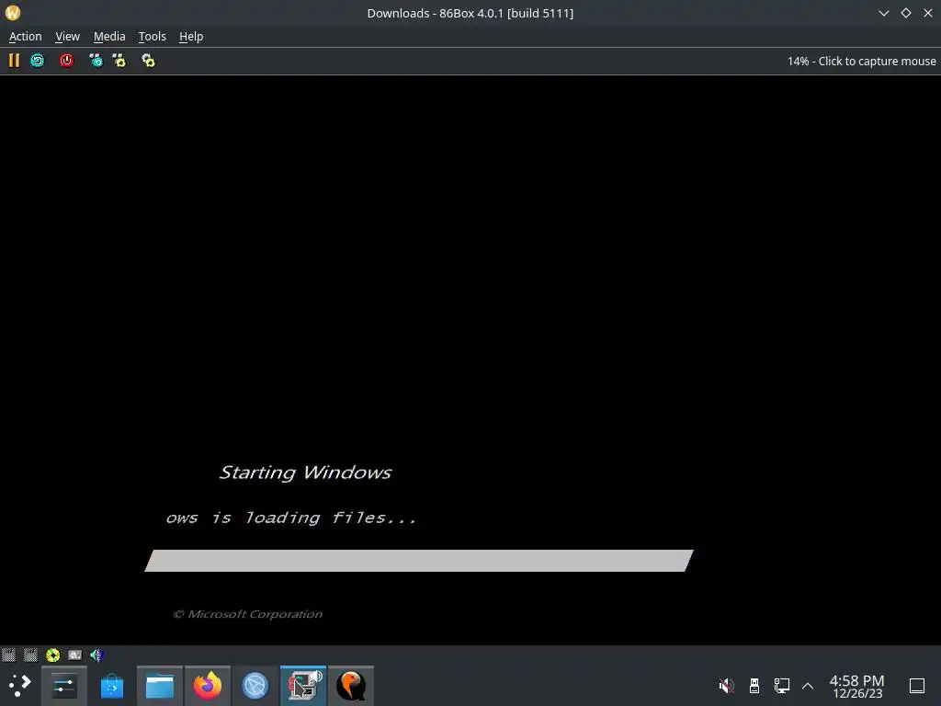Click the '© Microsoft Corporation' text

click(247, 614)
